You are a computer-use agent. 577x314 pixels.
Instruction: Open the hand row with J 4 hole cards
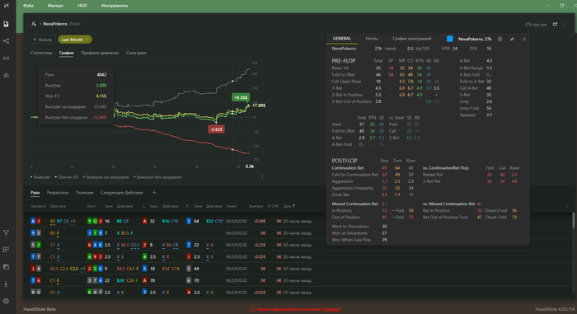click(x=298, y=269)
